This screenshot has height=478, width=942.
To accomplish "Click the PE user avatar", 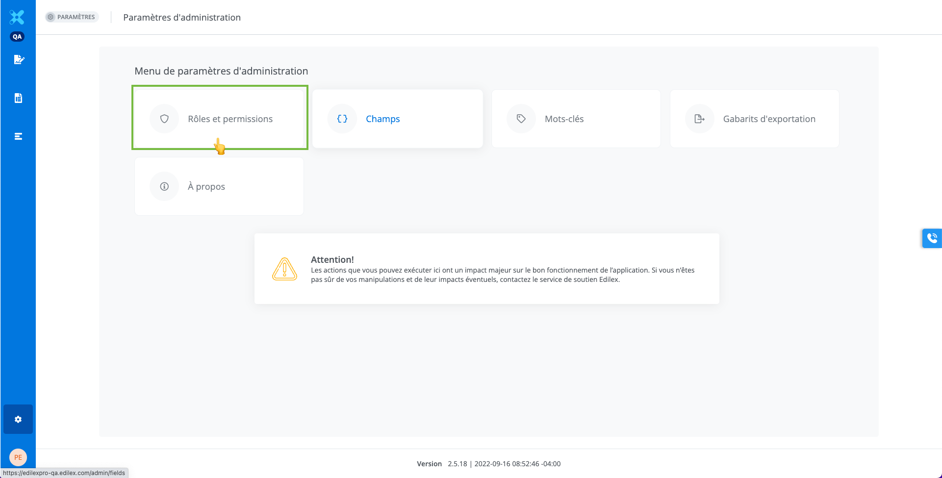I will [18, 457].
